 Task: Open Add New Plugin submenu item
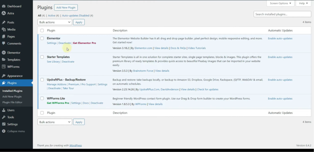click(x=12, y=96)
